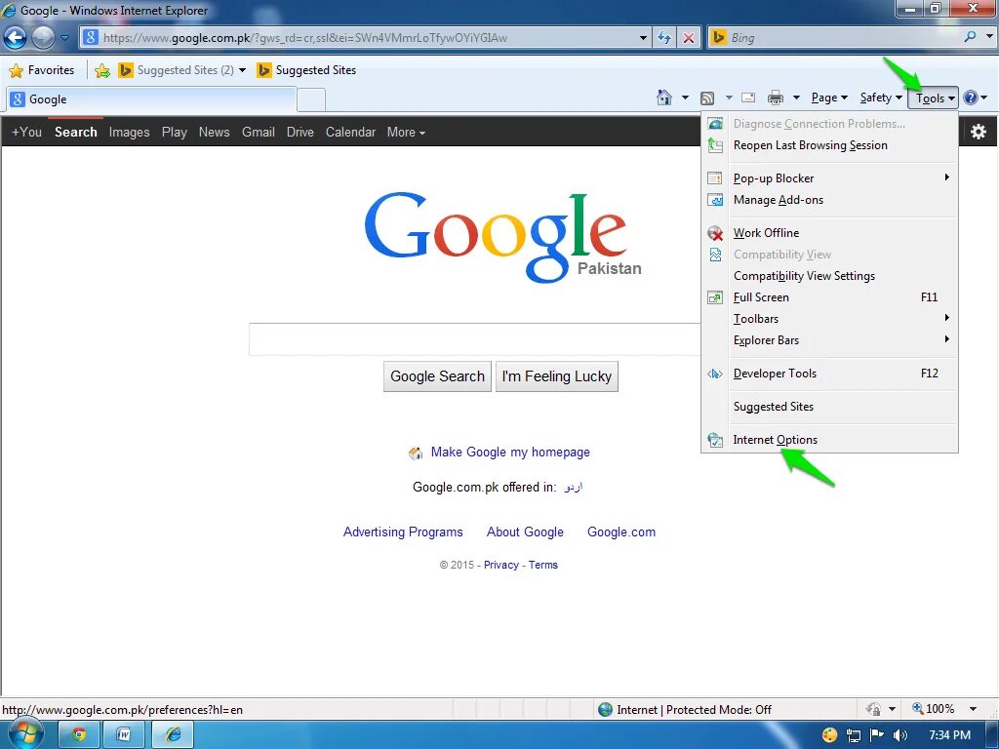Click inside the Bing search box
This screenshot has width=999, height=749.
pyautogui.click(x=835, y=38)
